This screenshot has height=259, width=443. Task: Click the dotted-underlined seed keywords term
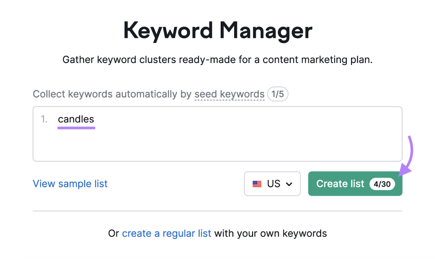tap(229, 94)
